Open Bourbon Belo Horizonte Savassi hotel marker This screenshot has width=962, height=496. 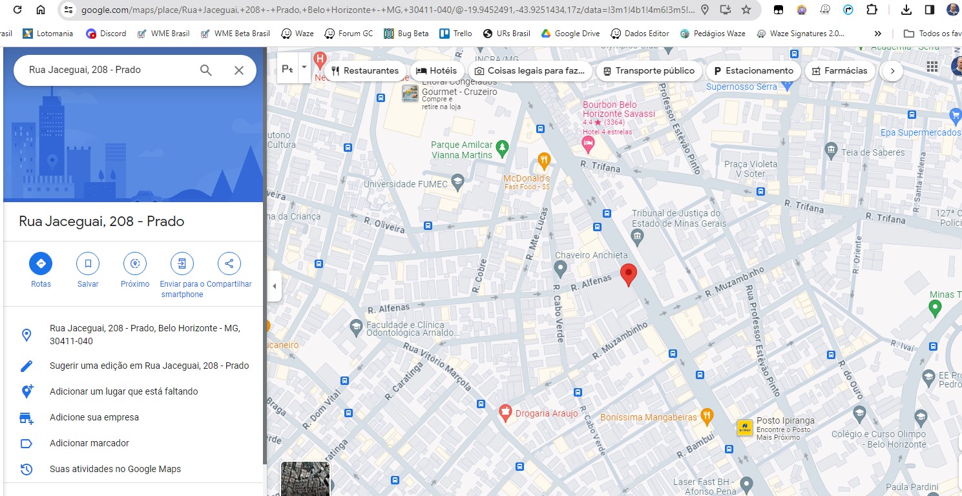coord(587,145)
